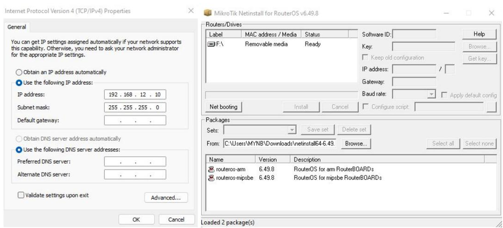The width and height of the screenshot is (503, 228).
Task: Focus the Alternate DNS server field
Action: pos(135,174)
